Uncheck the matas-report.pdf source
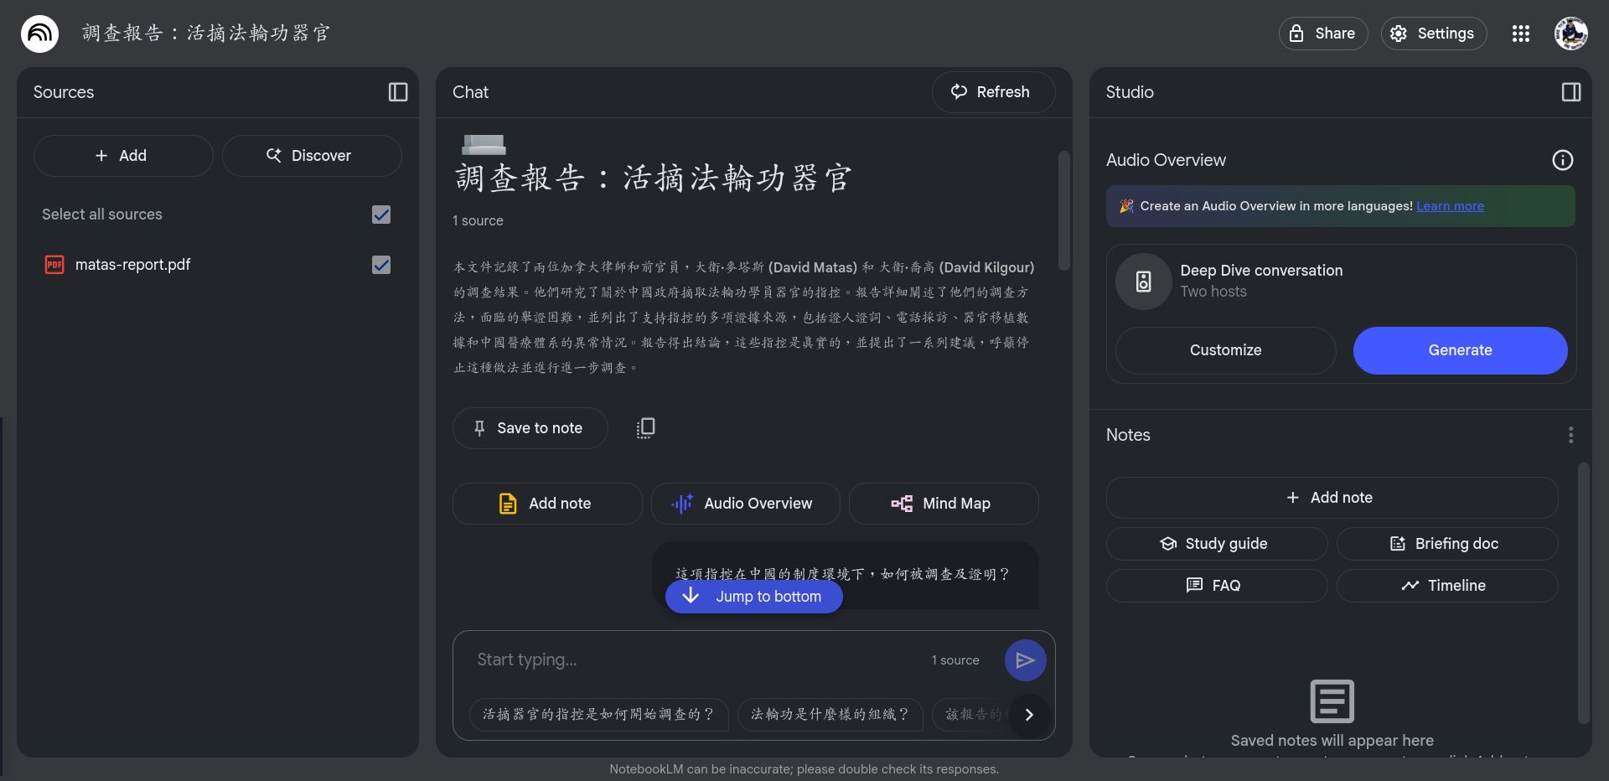 pos(381,265)
